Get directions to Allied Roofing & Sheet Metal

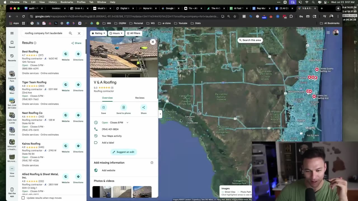[x=78, y=179]
